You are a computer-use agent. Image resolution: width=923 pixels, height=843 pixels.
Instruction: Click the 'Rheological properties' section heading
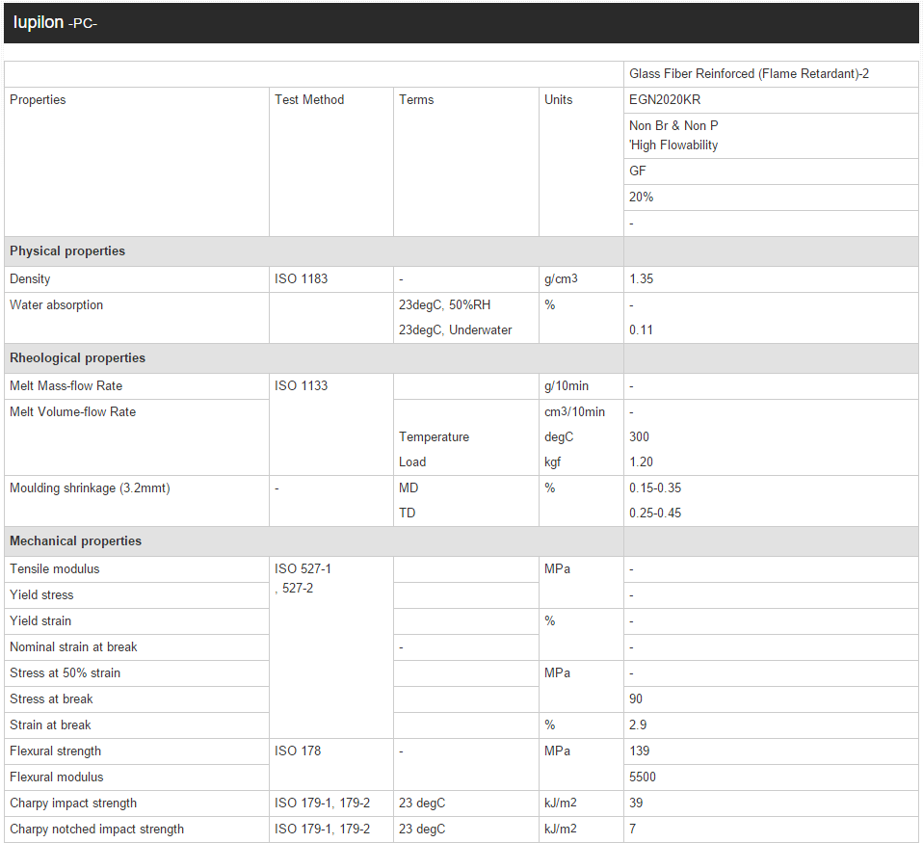click(78, 358)
